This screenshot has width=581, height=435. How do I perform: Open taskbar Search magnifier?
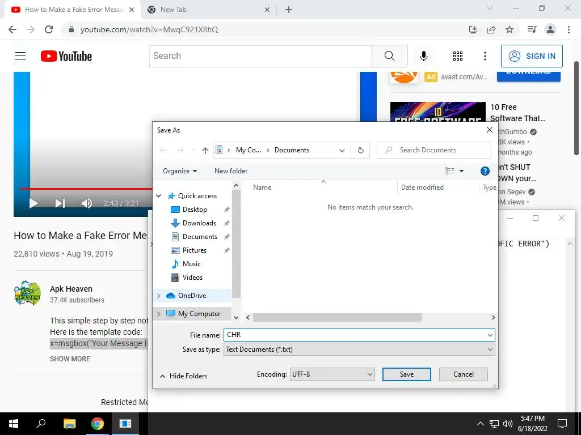pyautogui.click(x=41, y=424)
